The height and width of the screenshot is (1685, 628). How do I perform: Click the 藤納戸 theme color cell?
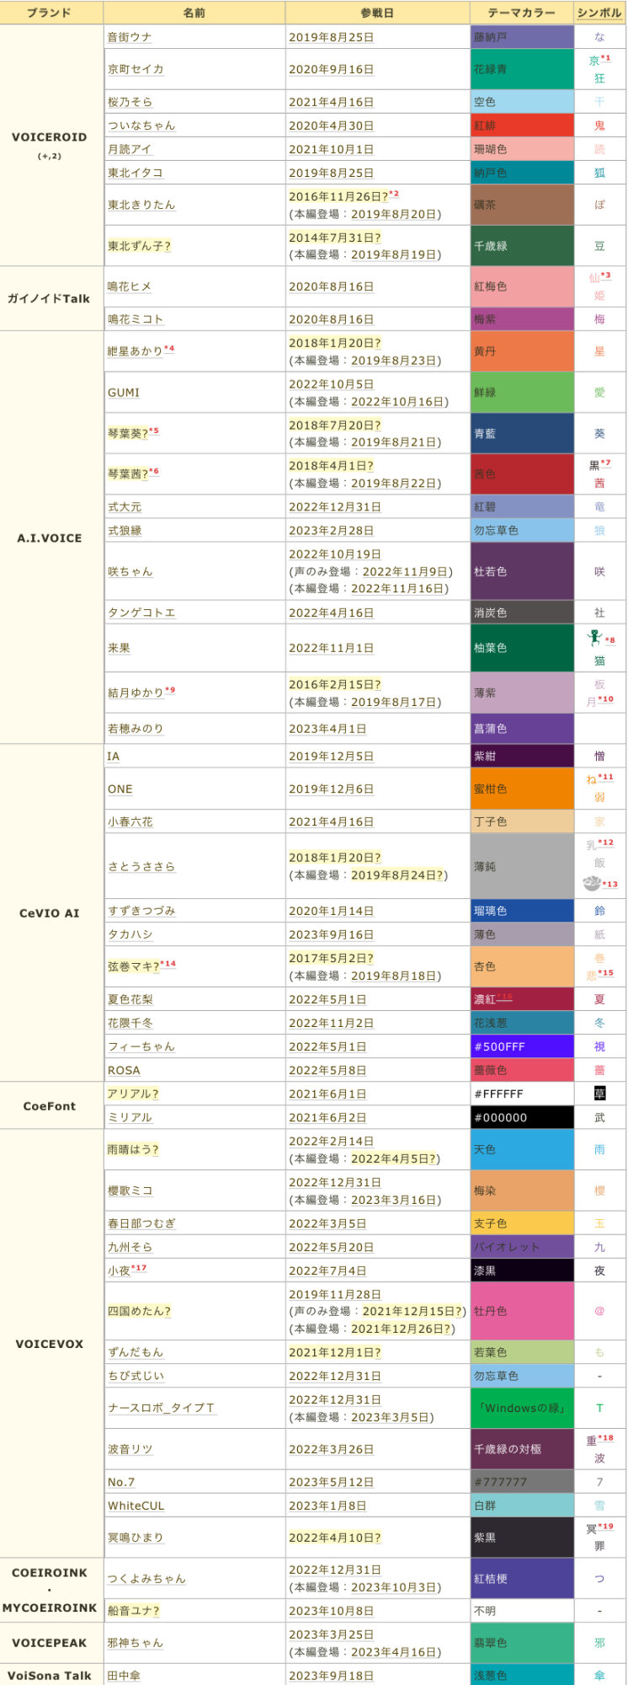click(522, 37)
